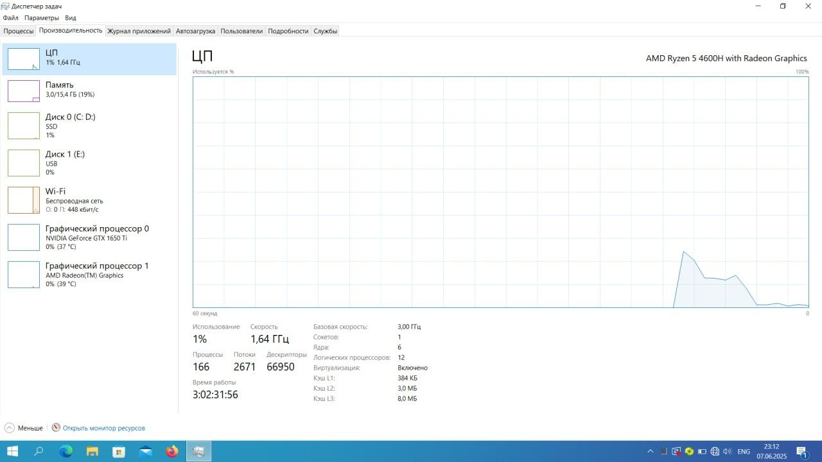822x462 pixels.
Task: Click the dark device tray icon
Action: (x=663, y=452)
